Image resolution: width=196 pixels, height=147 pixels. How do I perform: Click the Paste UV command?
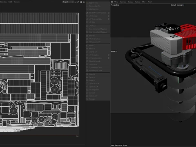(x=98, y=77)
